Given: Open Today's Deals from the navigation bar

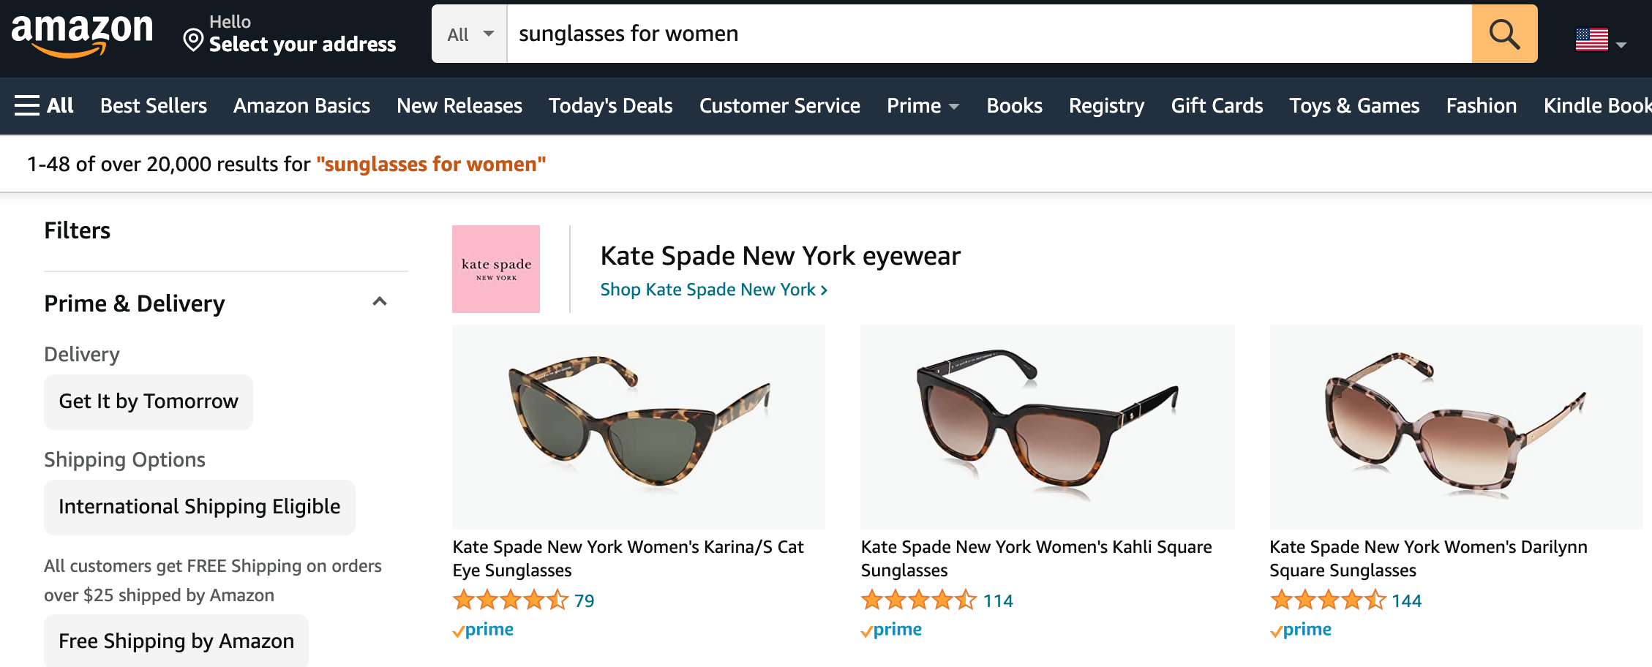Looking at the screenshot, I should point(610,106).
